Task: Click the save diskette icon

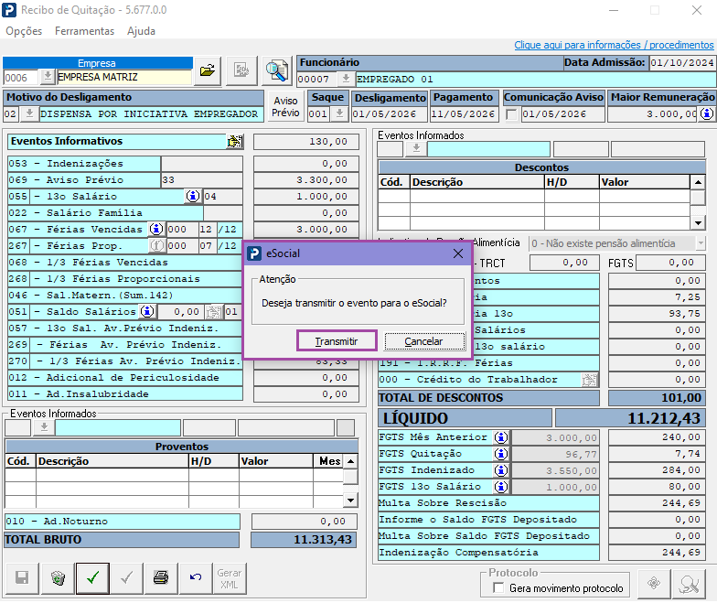Action: click(22, 578)
